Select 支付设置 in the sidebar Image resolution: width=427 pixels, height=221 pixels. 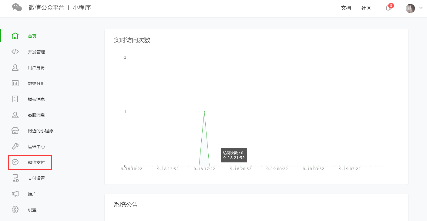36,178
